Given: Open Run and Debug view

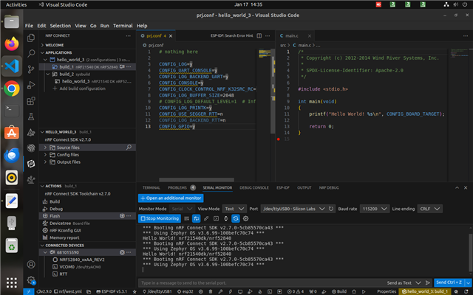Looking at the screenshot, I should (x=31, y=85).
